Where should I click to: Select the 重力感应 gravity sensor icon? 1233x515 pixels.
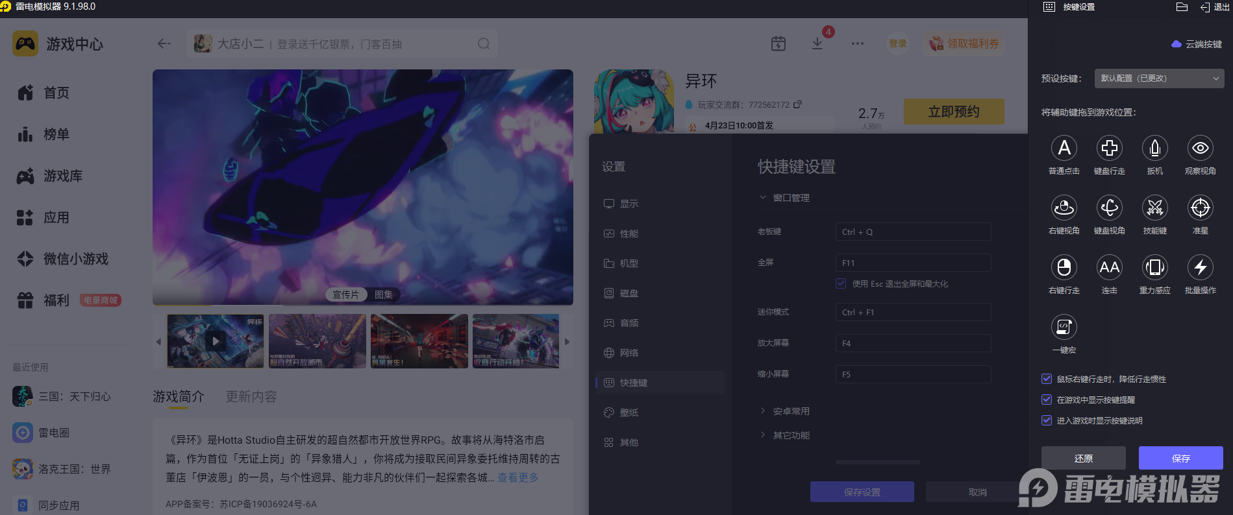coord(1154,267)
